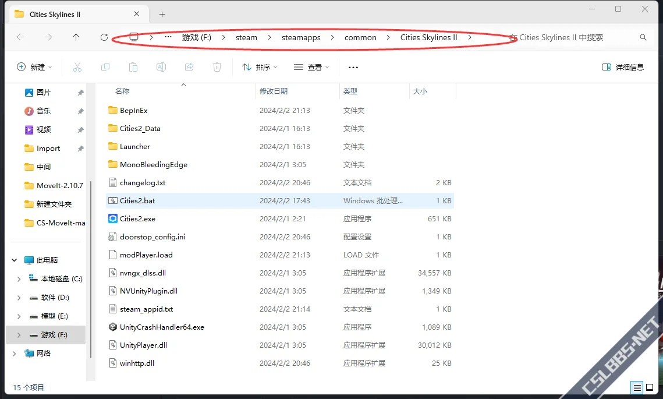Screen dimensions: 663x399
Task: Click the Share icon in toolbar
Action: coord(189,67)
